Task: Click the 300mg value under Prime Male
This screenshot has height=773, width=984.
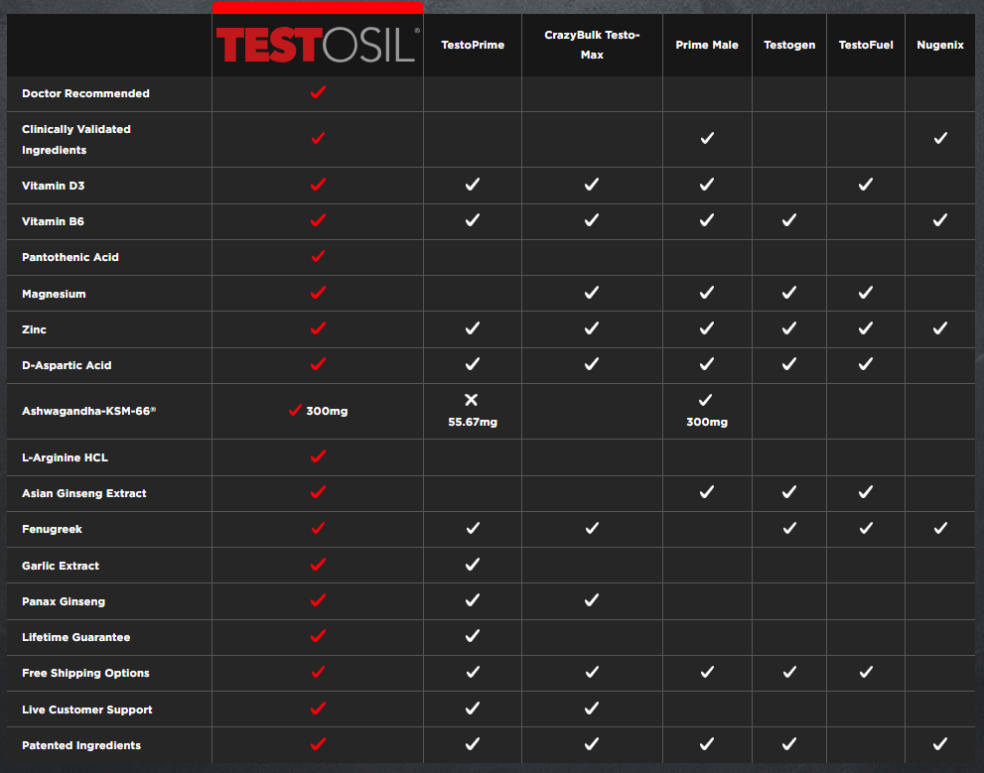Action: pos(706,421)
